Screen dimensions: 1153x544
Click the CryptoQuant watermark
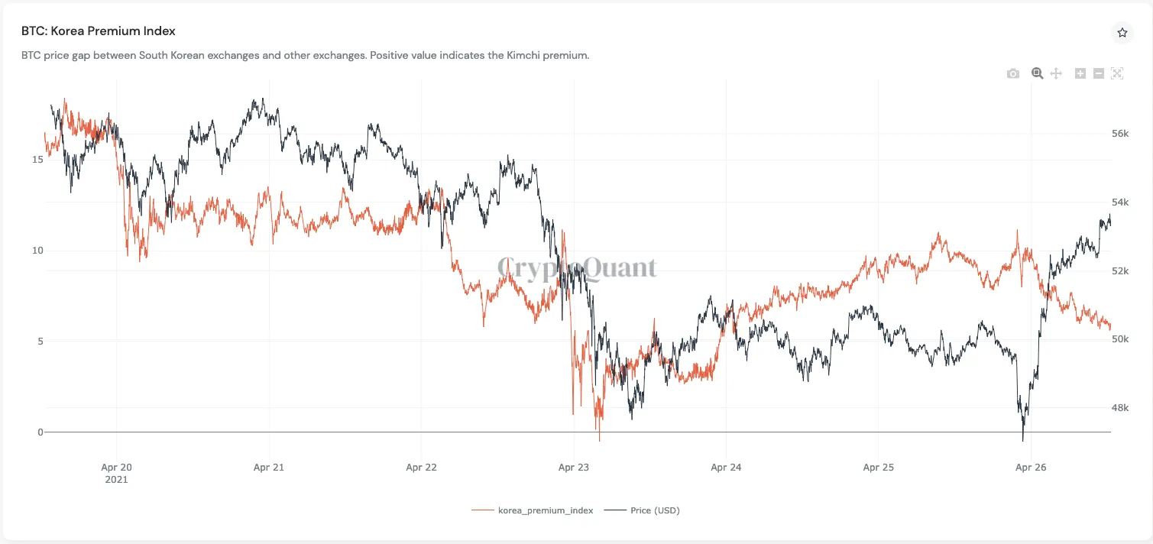coord(577,269)
